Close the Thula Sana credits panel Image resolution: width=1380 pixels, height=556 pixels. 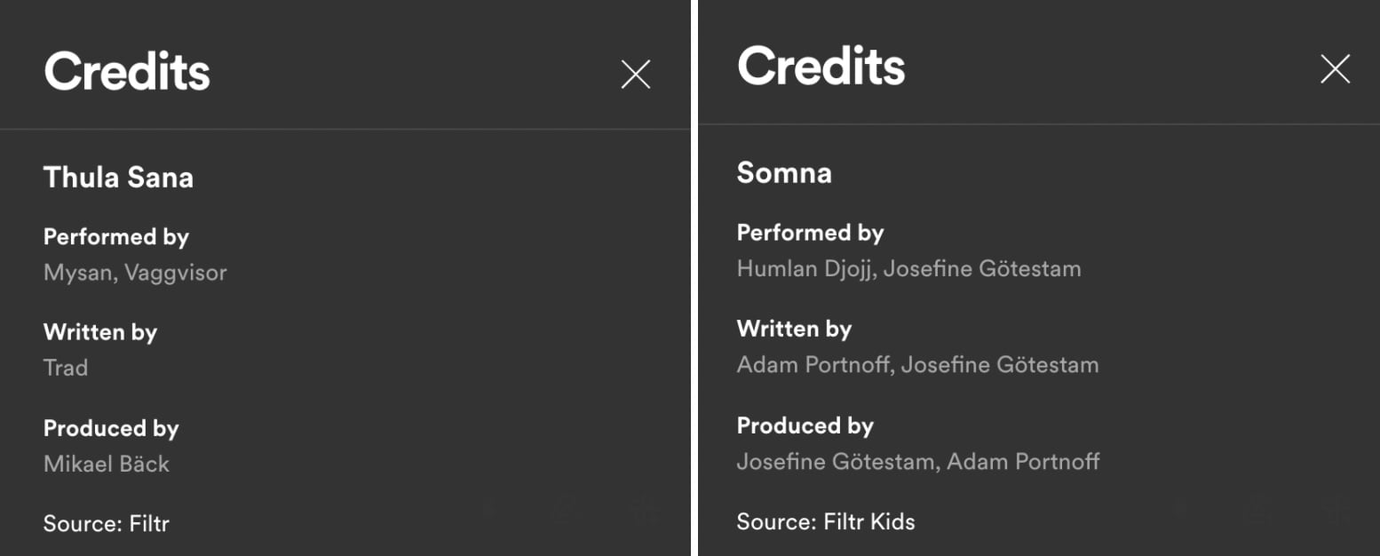click(636, 75)
